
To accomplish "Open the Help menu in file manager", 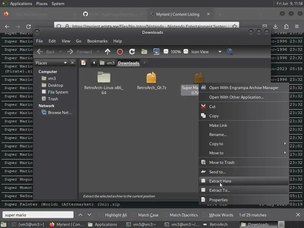I will pyautogui.click(x=118, y=41).
